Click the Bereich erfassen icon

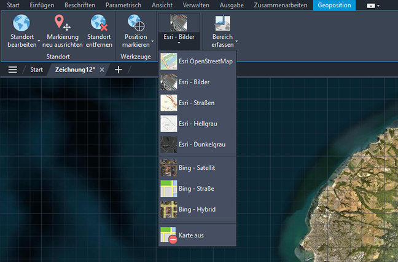pyautogui.click(x=222, y=23)
